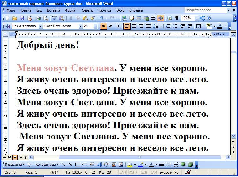Open the Правка menu
238x177 pixels.
26,10
